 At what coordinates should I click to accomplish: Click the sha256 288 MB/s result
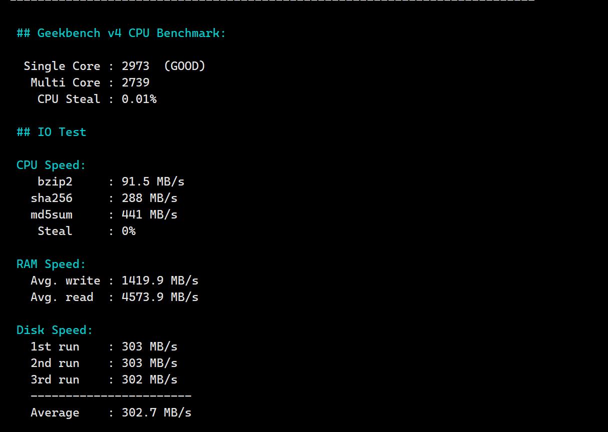(149, 198)
